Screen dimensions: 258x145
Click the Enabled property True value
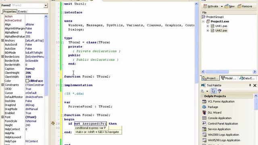[x=28, y=113]
